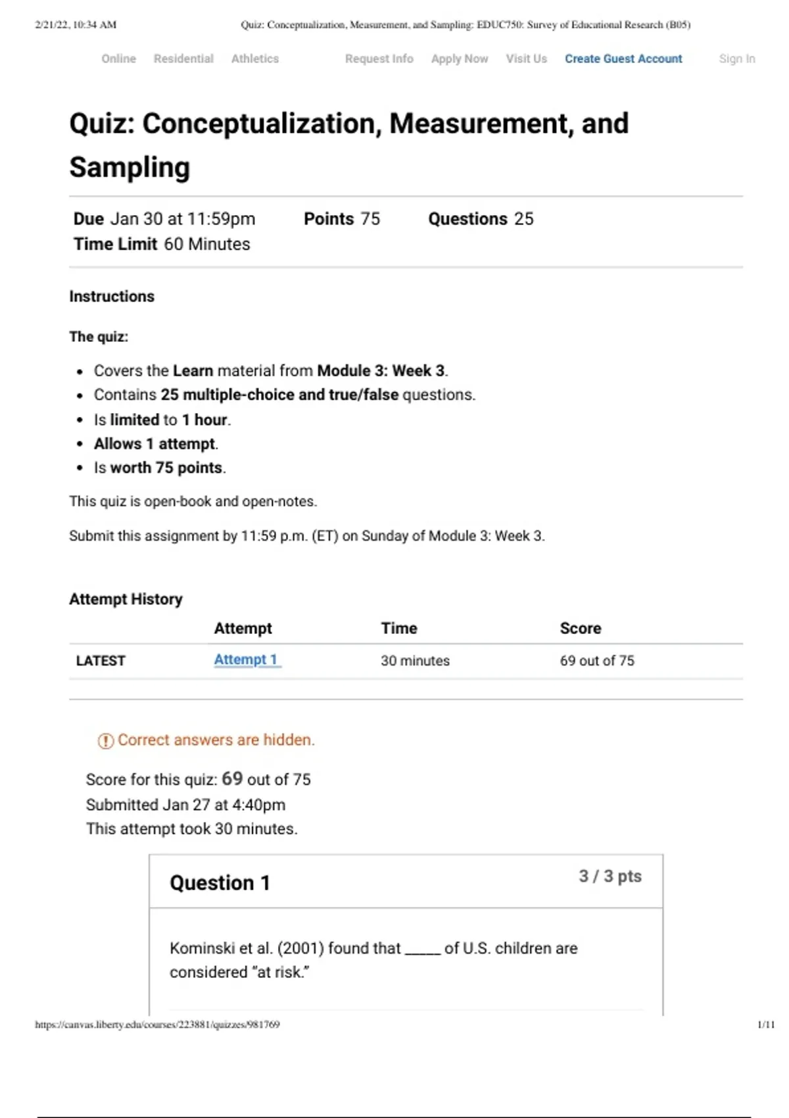Go to the Residential navigation link

point(183,59)
